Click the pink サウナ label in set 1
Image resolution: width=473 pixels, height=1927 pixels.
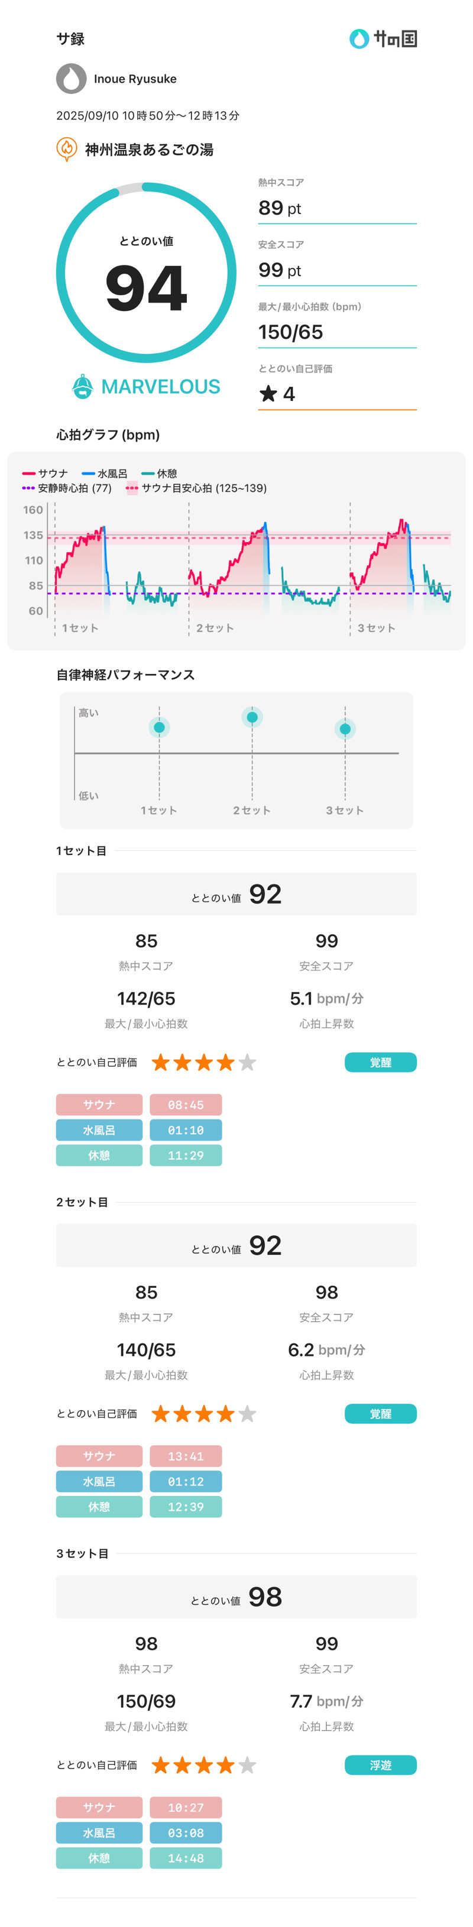pos(99,1105)
